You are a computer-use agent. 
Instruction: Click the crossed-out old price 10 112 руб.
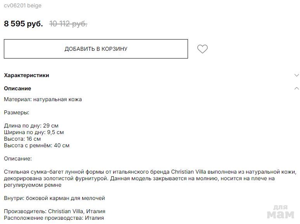click(x=68, y=24)
